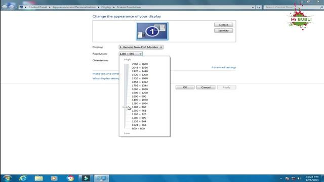
Task: Select the Screen Resolution taskbar window
Action: pyautogui.click(x=101, y=178)
